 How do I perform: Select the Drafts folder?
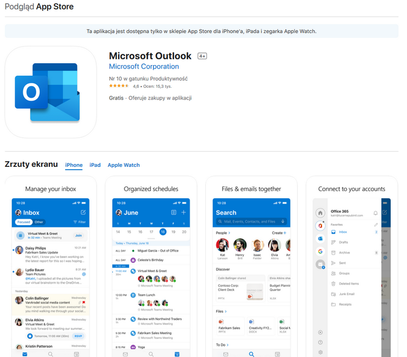pos(354,242)
